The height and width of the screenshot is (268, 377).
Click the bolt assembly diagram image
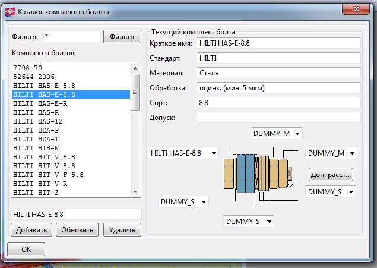point(256,173)
